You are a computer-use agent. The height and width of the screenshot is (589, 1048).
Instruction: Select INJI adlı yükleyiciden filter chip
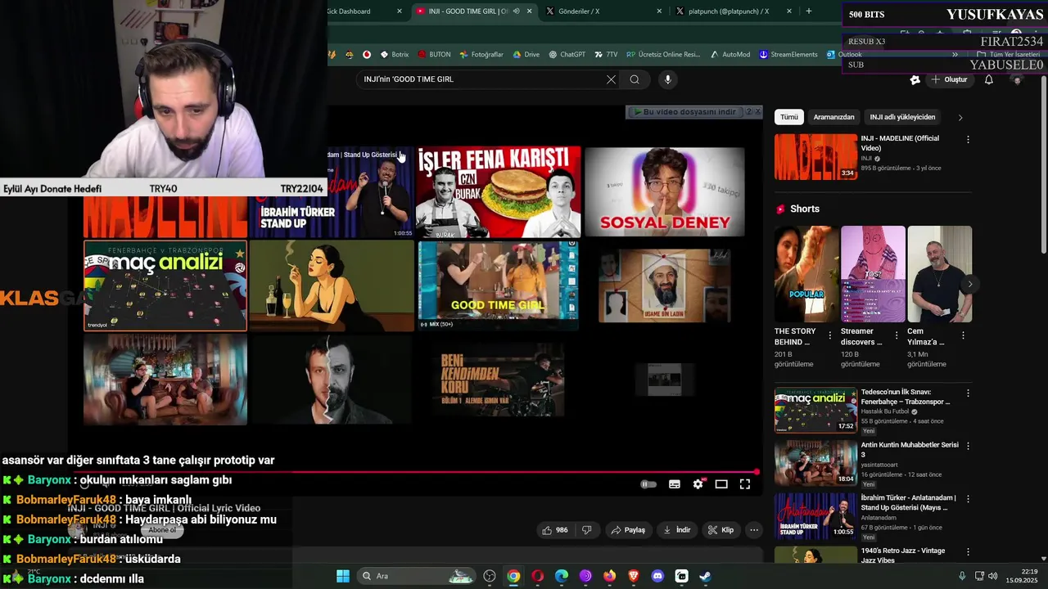tap(902, 117)
